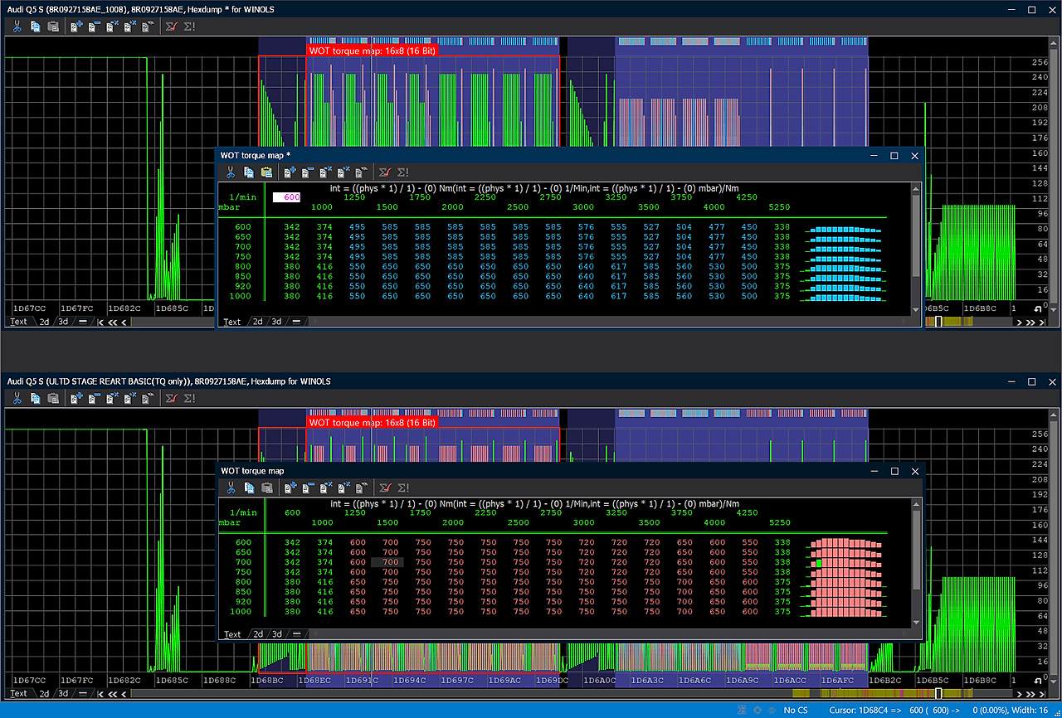Screen dimensions: 1062x718
Task: Click red 'WOT torque map: 16x8' label in ULTD hexdump
Action: [x=372, y=422]
